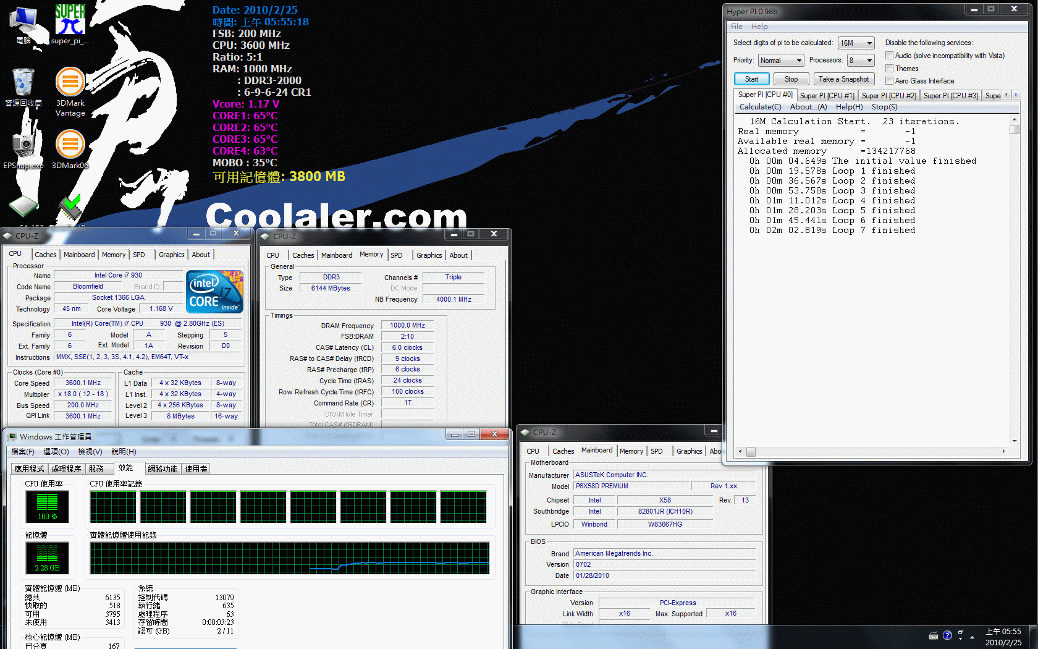Open the 檢視(V) menu in Task Manager
This screenshot has height=649, width=1038.
click(x=90, y=452)
